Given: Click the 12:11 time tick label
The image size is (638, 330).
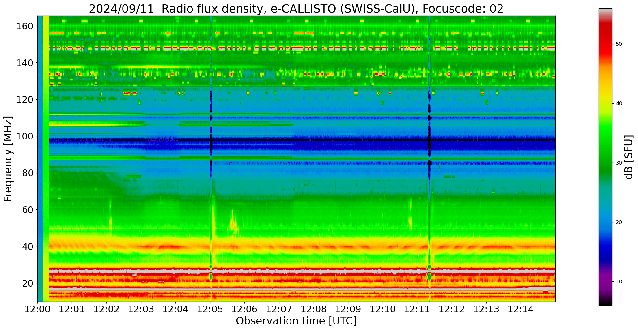Looking at the screenshot, I should 417,309.
